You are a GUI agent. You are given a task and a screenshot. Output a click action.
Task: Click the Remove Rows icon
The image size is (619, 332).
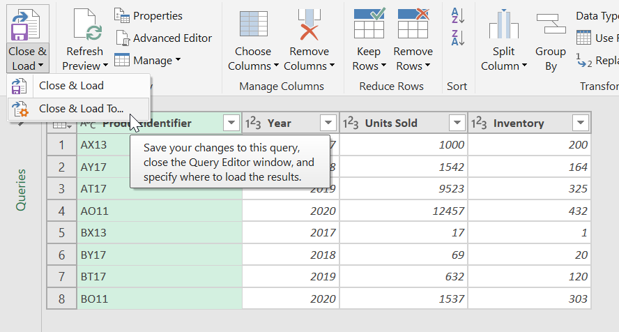pyautogui.click(x=413, y=24)
